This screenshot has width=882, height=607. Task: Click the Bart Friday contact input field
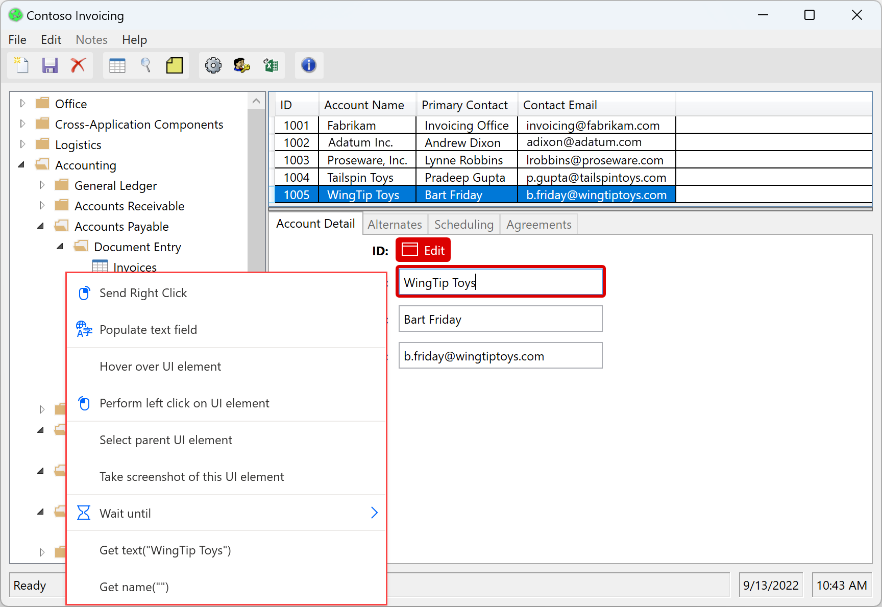tap(500, 319)
